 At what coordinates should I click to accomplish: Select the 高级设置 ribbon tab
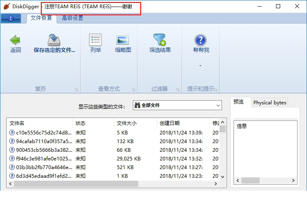point(73,18)
